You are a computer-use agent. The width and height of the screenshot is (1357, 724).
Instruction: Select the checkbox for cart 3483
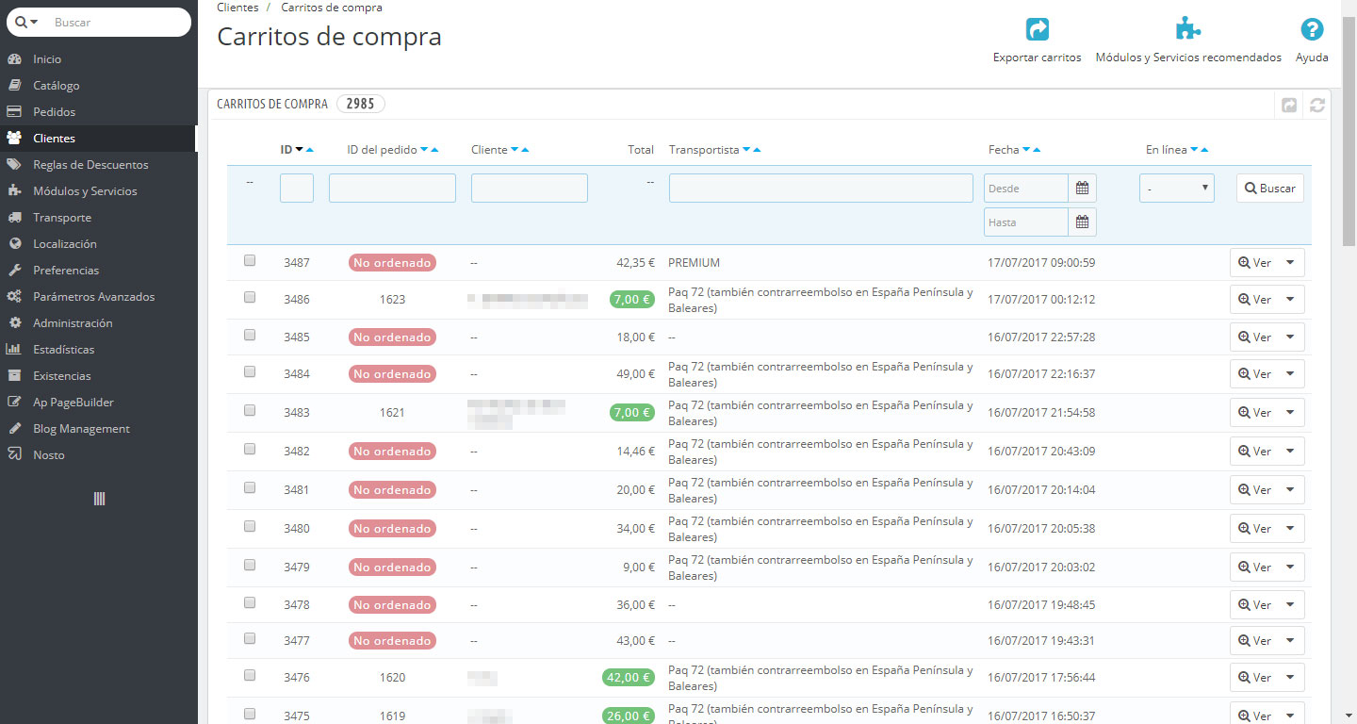[250, 410]
